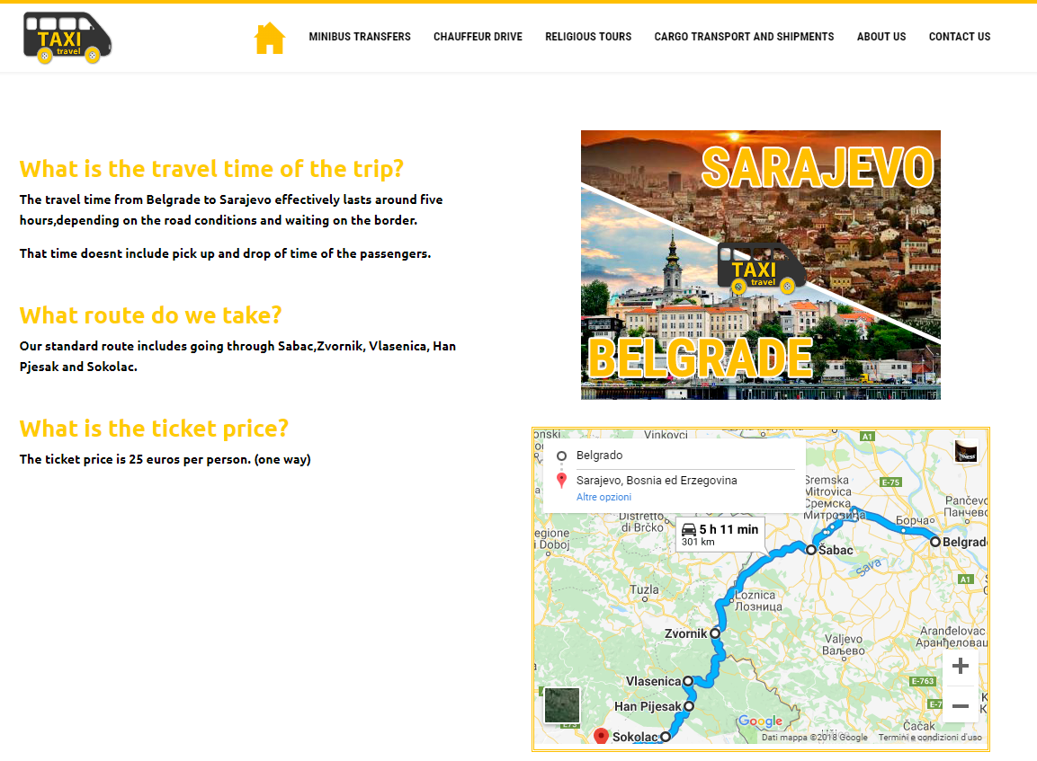
Task: Open the Minibus Transfers menu
Action: point(360,37)
